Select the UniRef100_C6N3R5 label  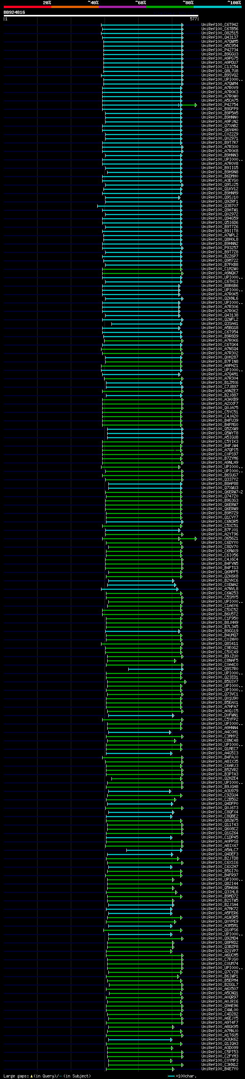[x=220, y=521]
